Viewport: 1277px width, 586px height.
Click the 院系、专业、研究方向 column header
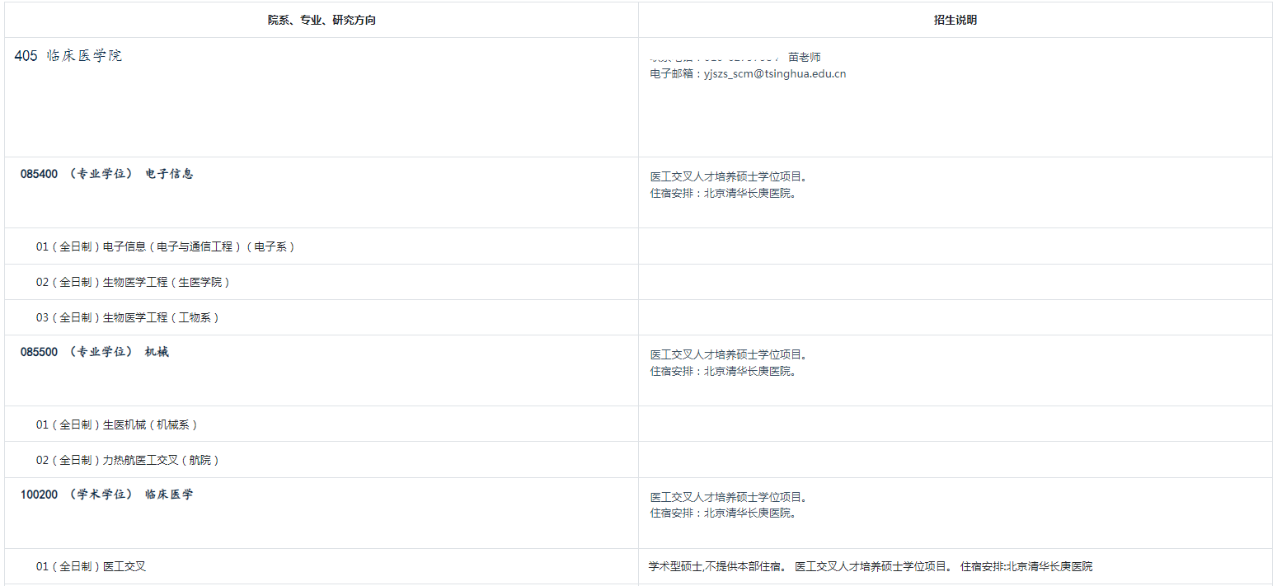(x=321, y=20)
